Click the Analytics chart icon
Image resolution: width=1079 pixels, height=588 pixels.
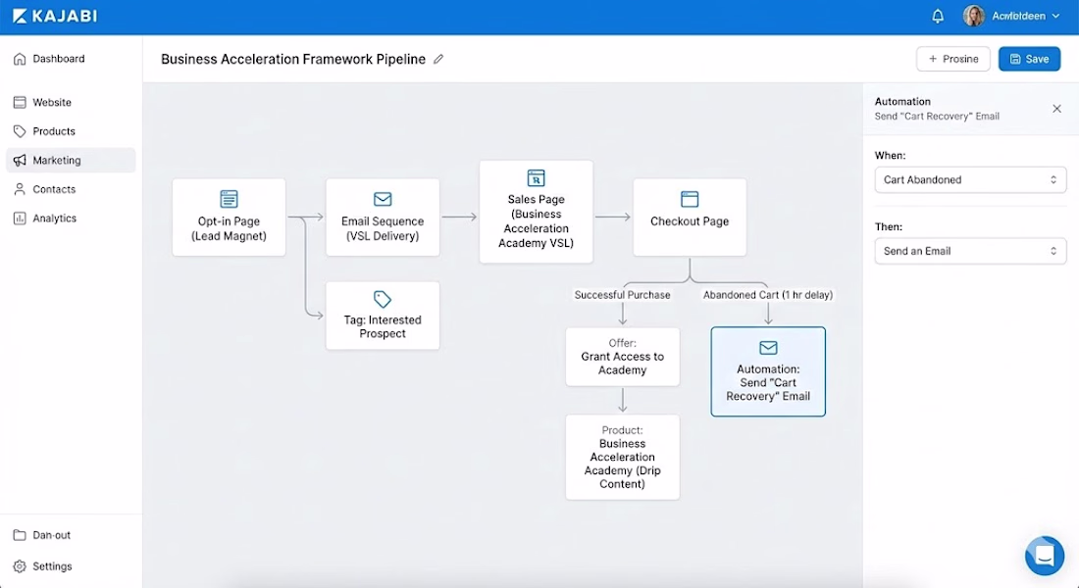click(x=20, y=218)
